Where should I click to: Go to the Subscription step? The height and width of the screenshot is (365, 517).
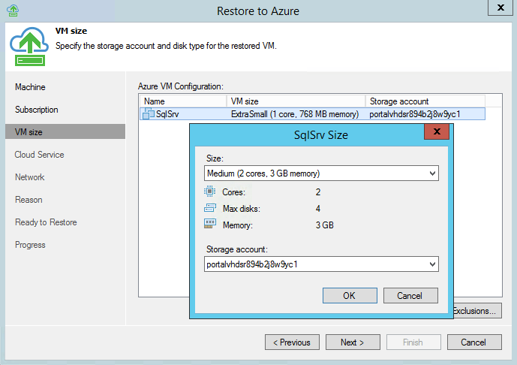click(x=37, y=110)
